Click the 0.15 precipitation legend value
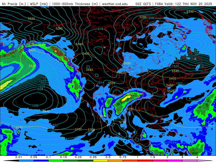 [x=63, y=157]
